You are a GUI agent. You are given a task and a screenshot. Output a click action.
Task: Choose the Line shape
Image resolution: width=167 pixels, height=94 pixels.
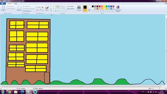(x=51, y=7)
